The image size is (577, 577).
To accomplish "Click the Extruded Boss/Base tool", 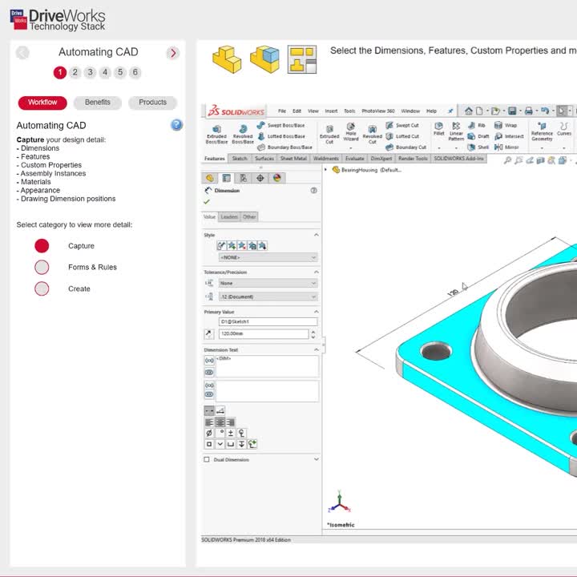I will click(x=216, y=135).
